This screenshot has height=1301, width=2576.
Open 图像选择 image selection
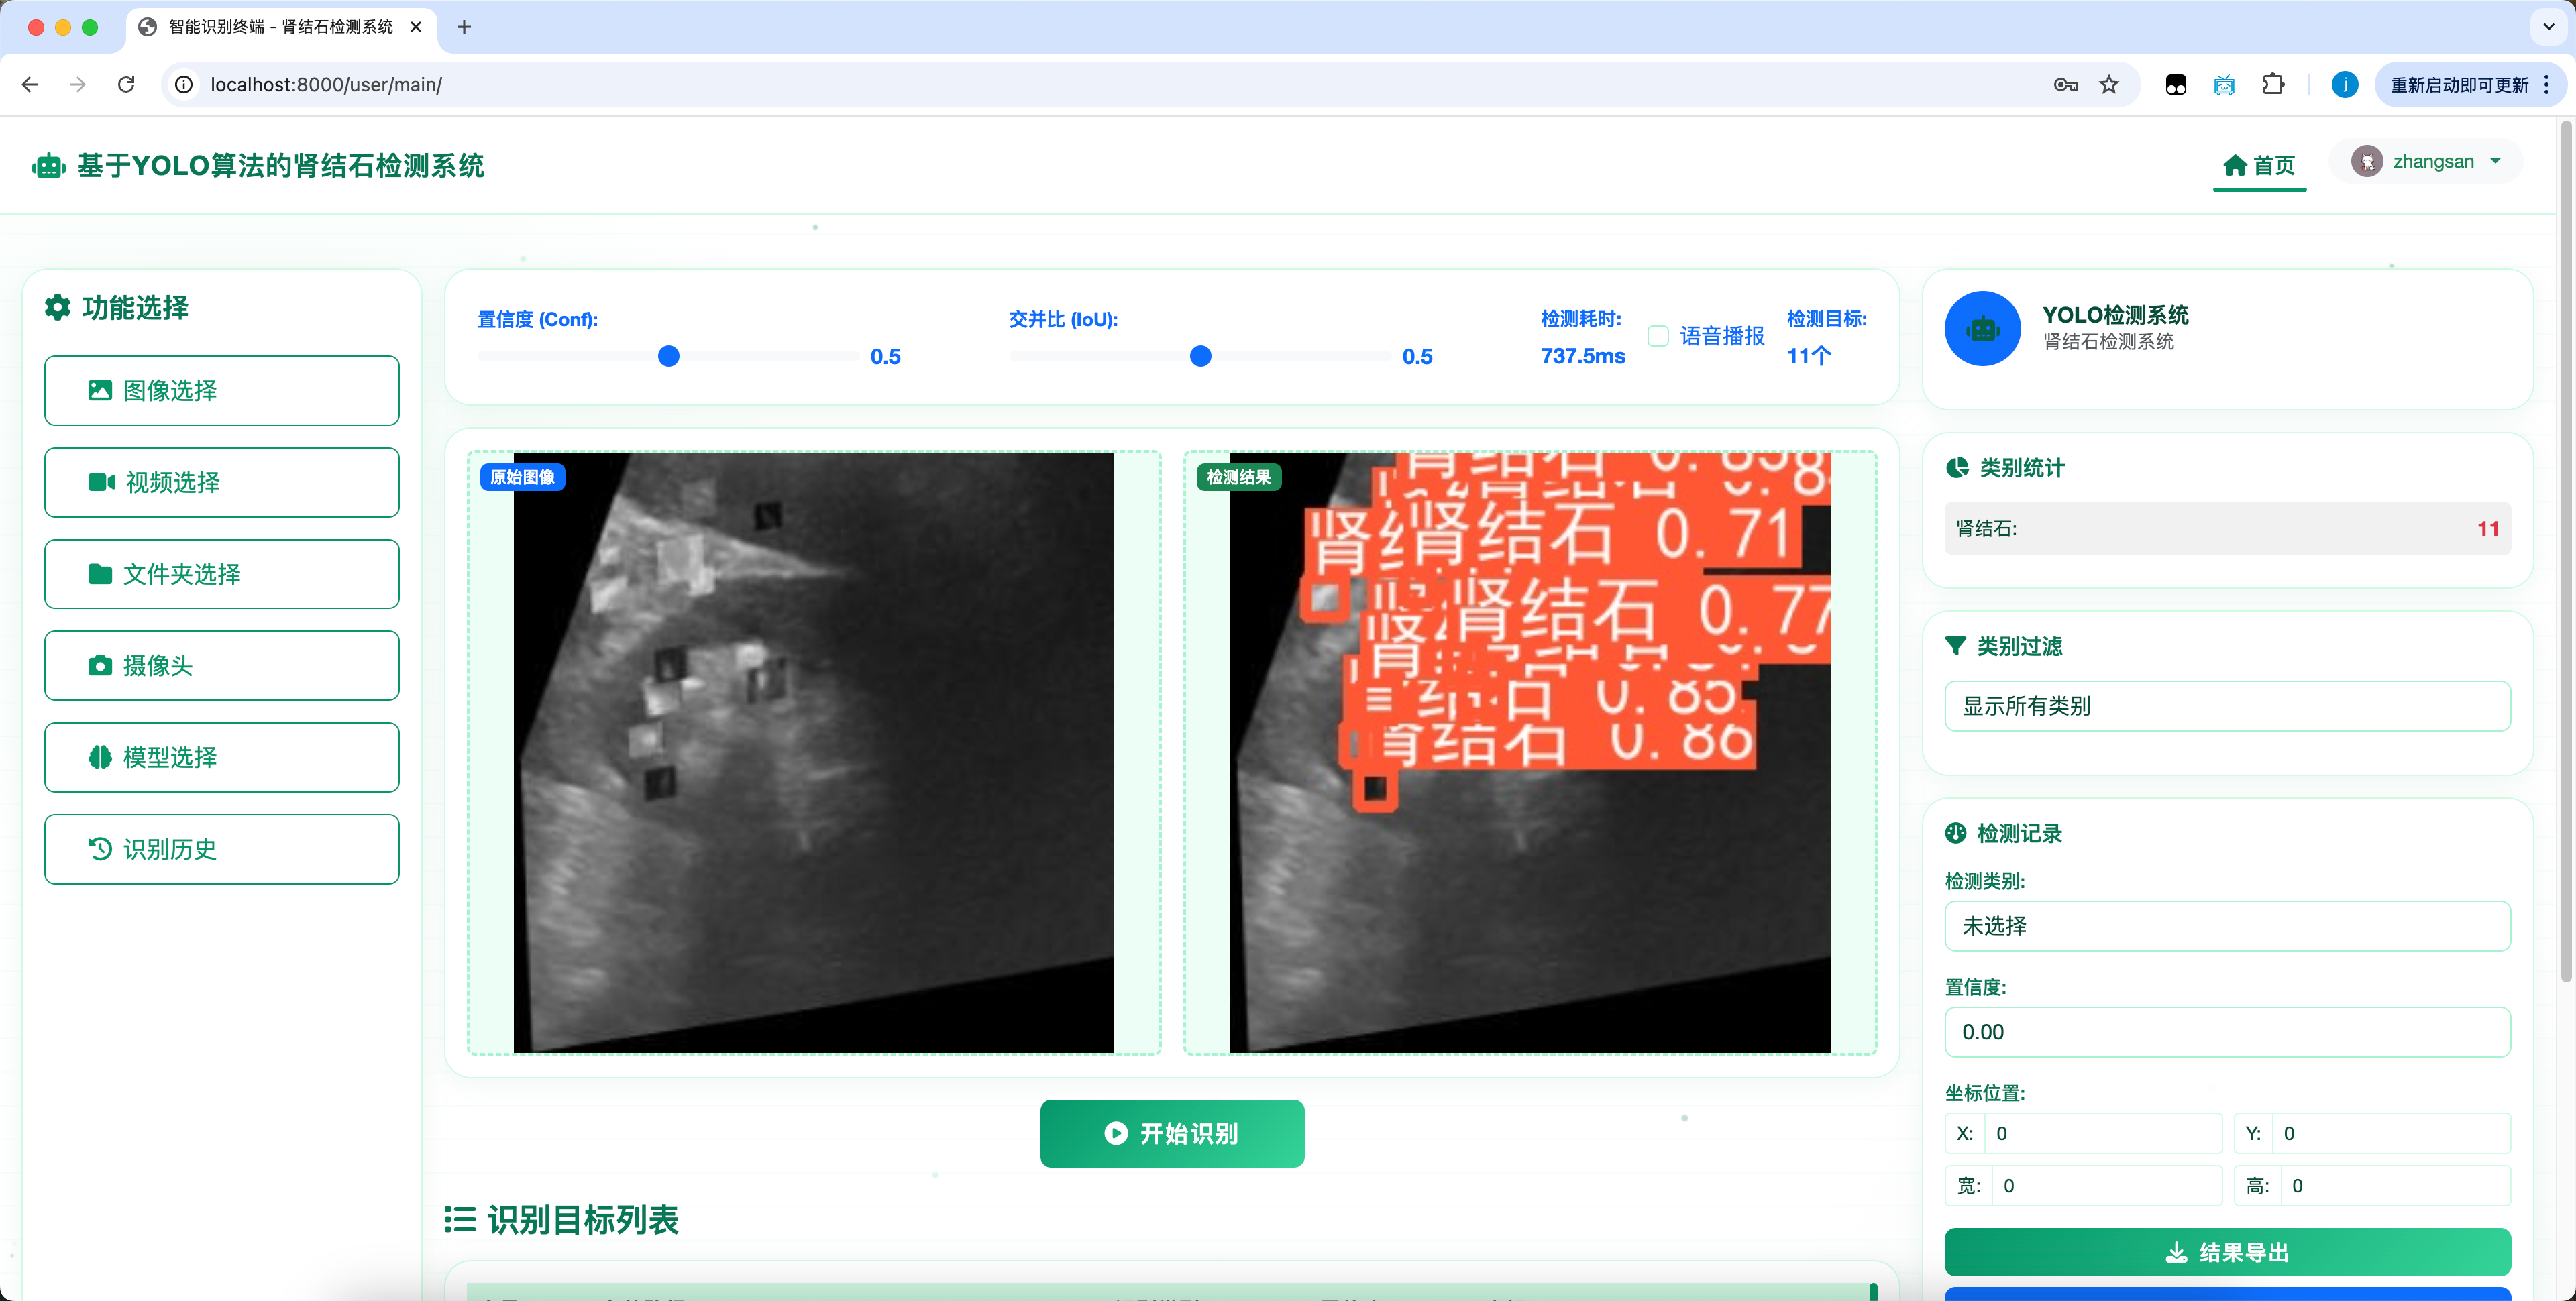[222, 390]
